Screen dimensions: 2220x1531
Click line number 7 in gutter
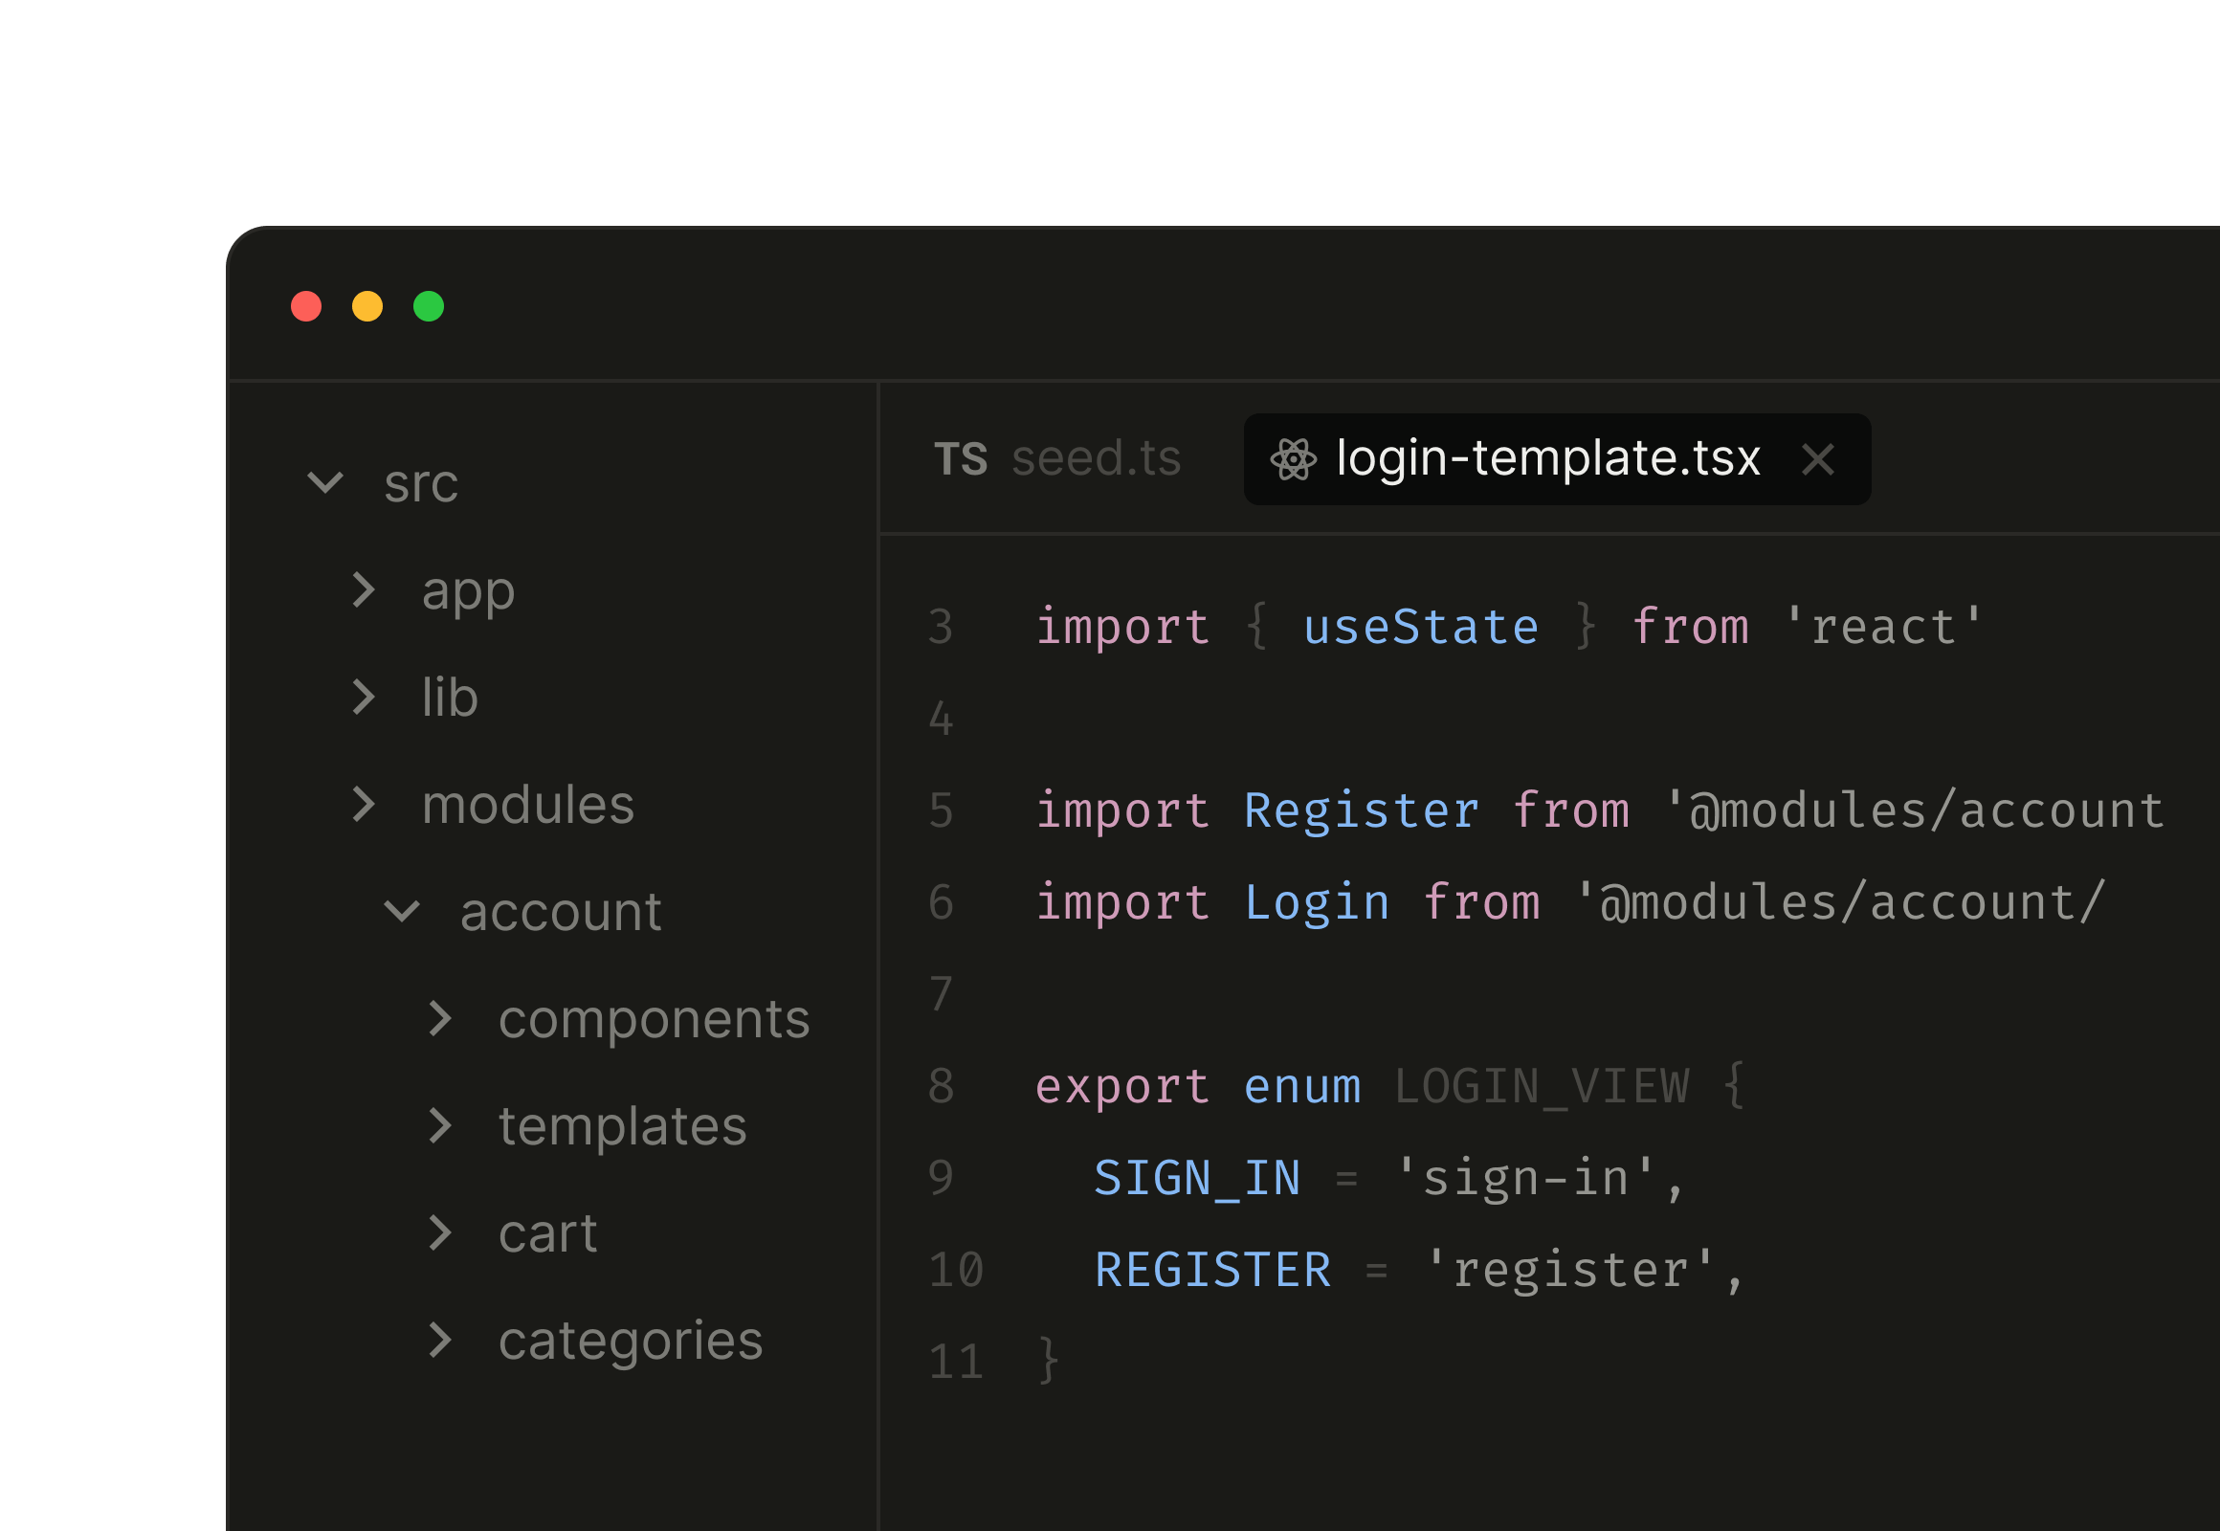coord(942,995)
